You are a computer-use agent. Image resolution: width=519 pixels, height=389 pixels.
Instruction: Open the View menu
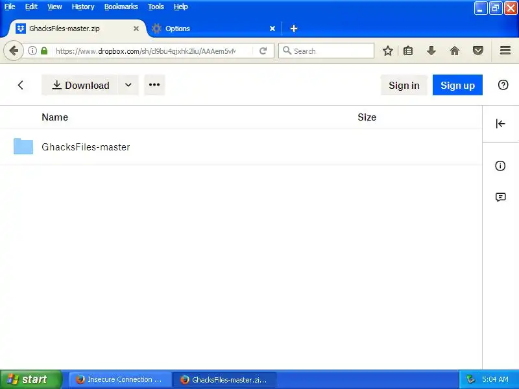tap(54, 6)
